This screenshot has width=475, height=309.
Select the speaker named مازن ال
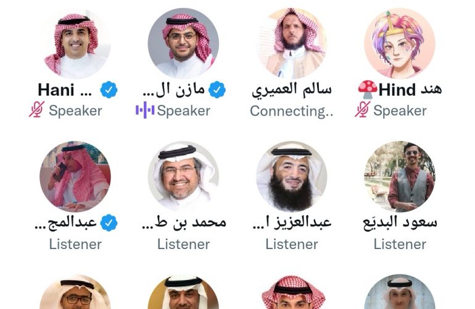[x=174, y=90]
